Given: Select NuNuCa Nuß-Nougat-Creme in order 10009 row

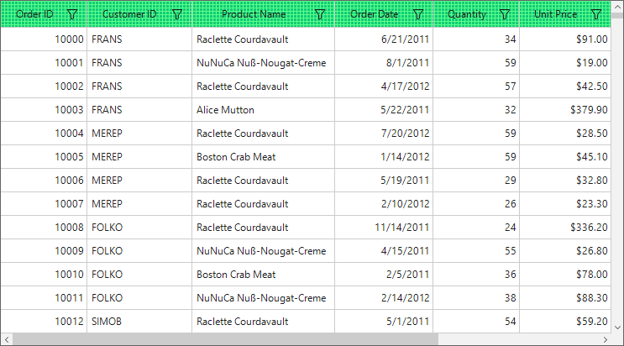Looking at the screenshot, I should click(263, 250).
